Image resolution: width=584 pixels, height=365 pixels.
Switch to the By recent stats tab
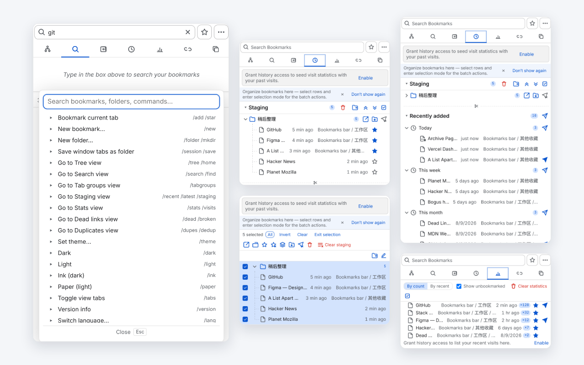coord(440,286)
